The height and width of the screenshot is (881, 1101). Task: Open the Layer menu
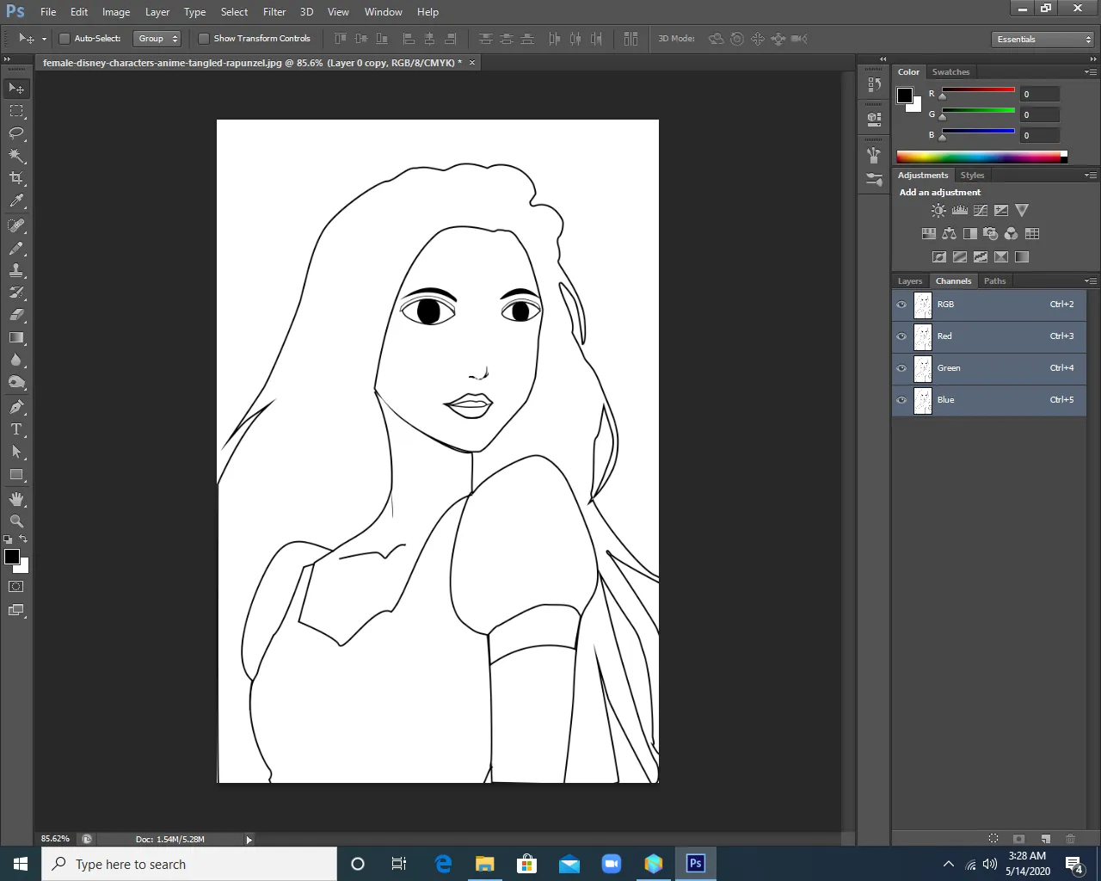point(157,12)
